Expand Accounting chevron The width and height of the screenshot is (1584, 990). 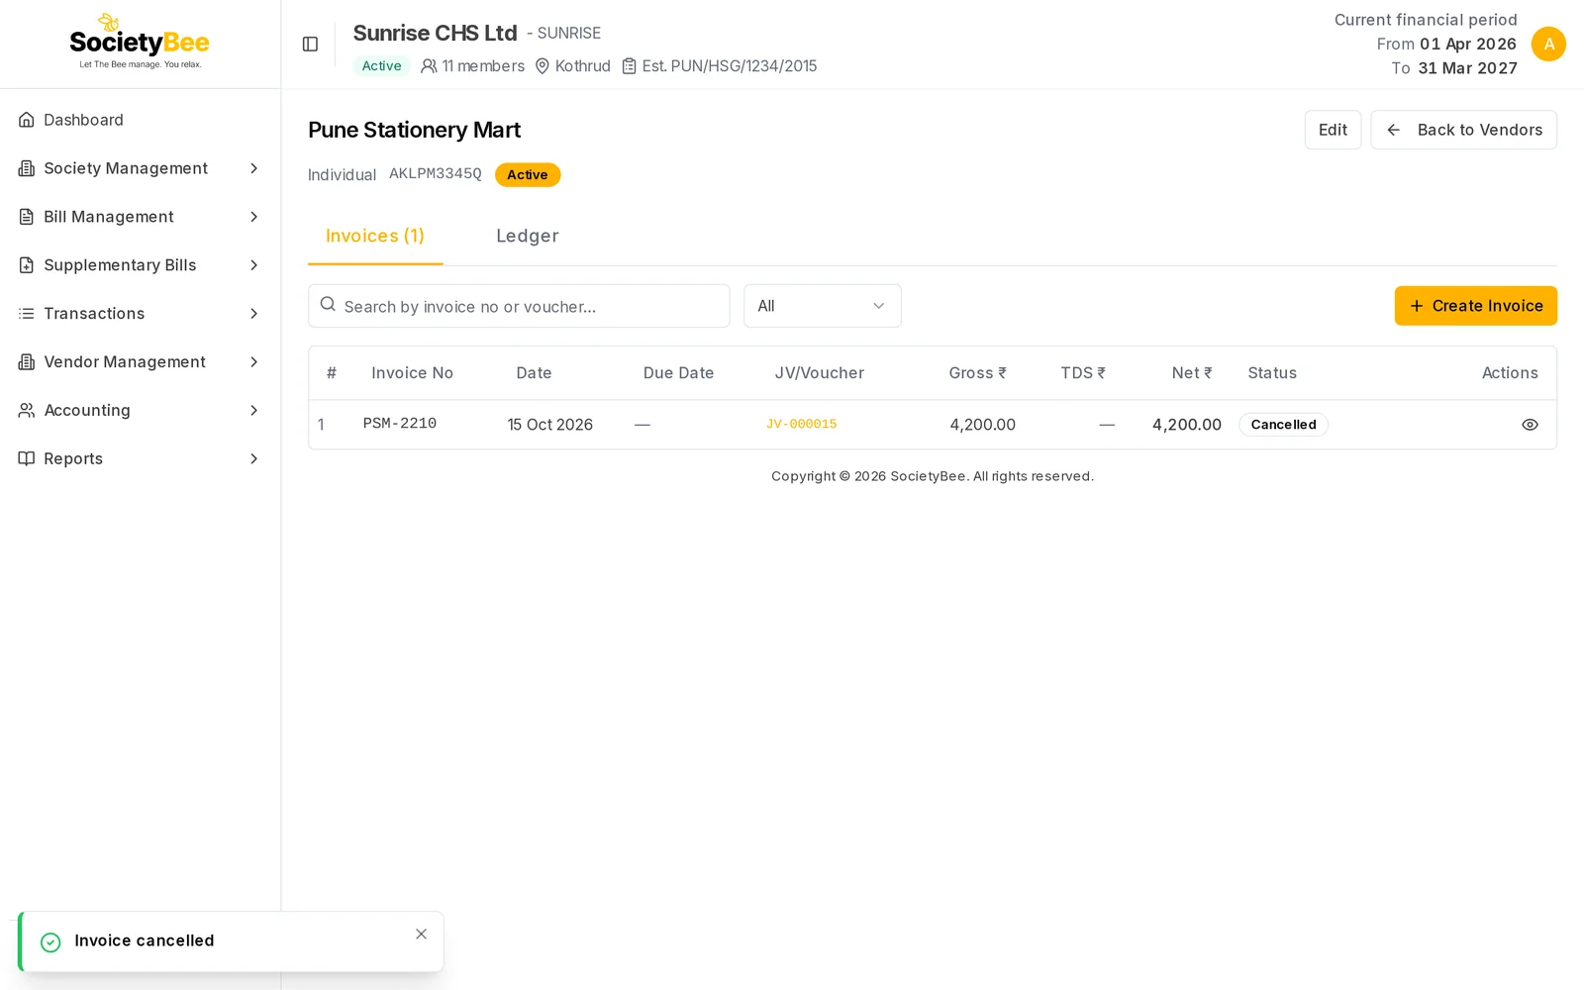[x=253, y=410]
